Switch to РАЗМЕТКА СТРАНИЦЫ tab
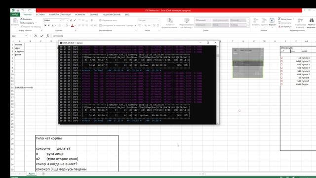The width and height of the screenshot is (316, 178). [60, 14]
